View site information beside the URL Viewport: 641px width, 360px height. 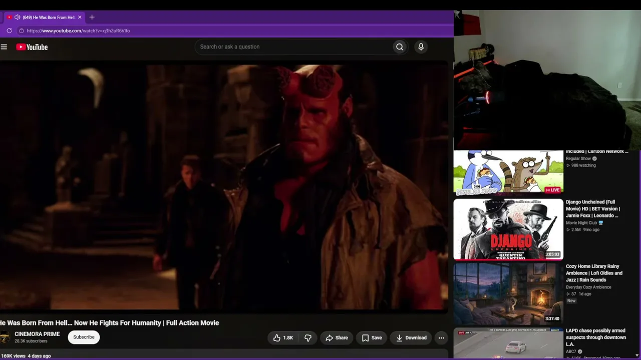click(21, 30)
